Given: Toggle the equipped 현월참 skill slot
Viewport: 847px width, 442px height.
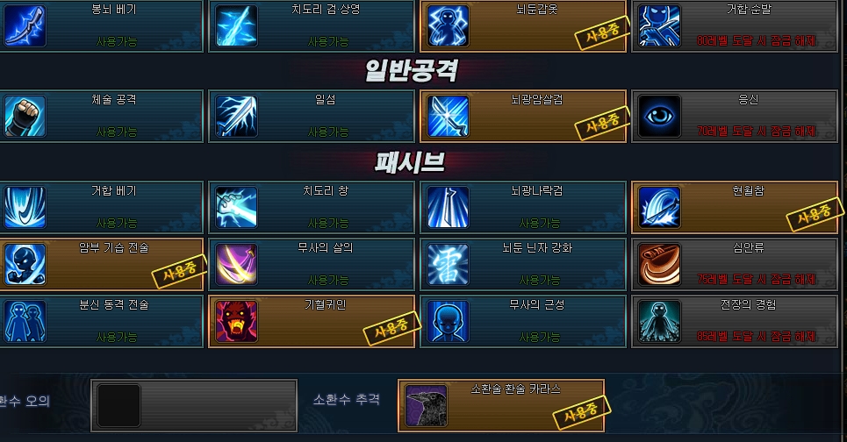Looking at the screenshot, I should (x=735, y=207).
